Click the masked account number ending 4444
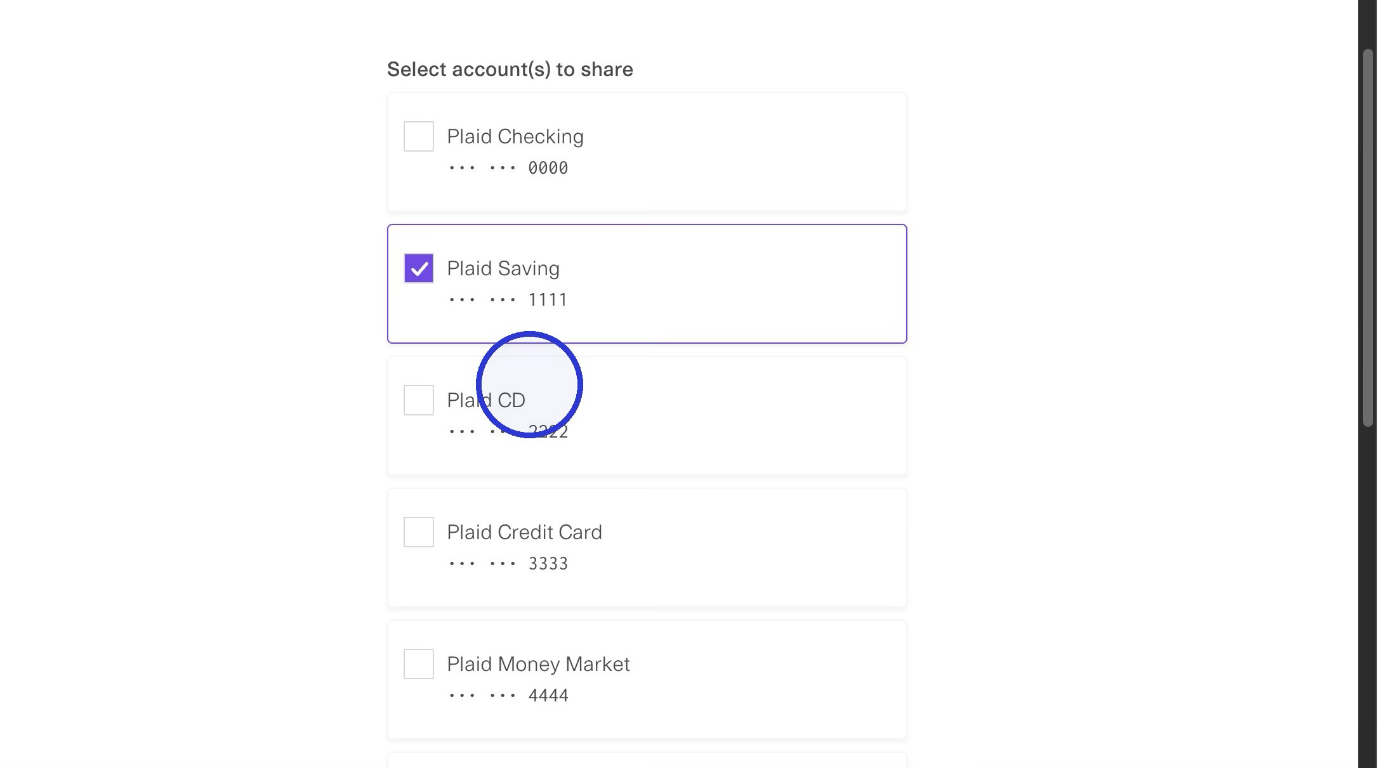The height and width of the screenshot is (768, 1377). pos(508,696)
